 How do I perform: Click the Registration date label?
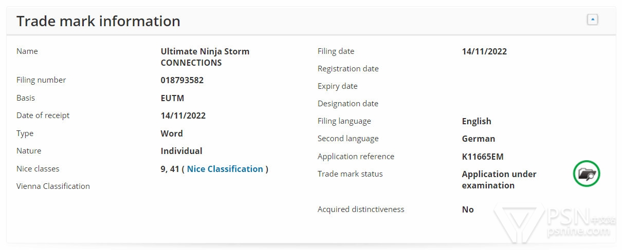coord(348,69)
